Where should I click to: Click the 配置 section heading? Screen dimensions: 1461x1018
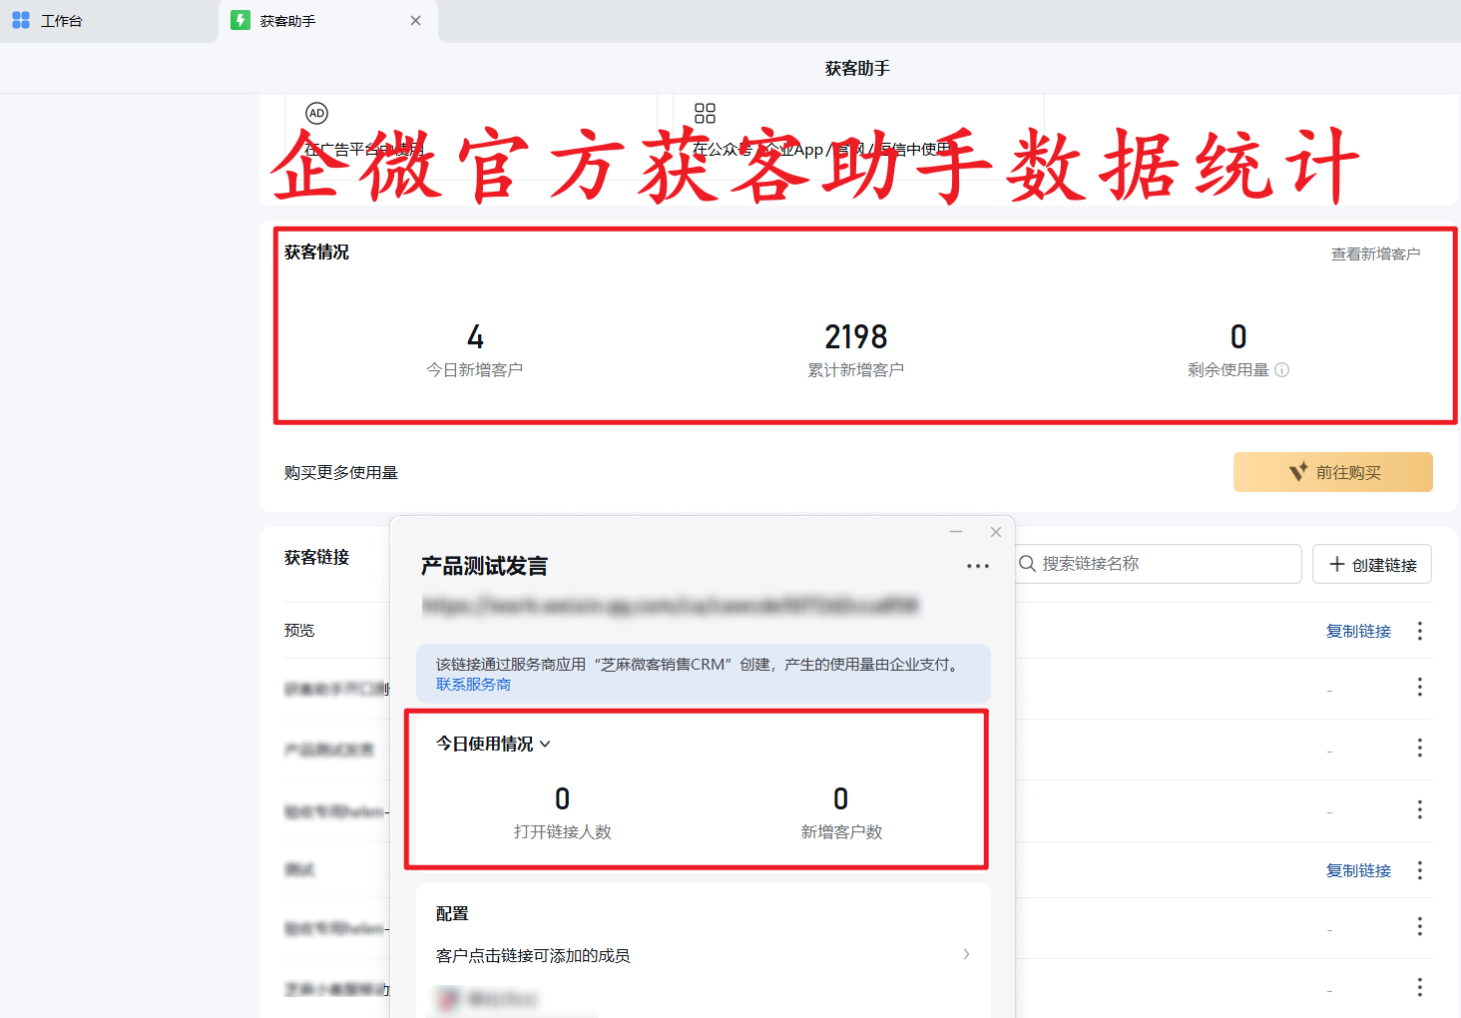452,913
